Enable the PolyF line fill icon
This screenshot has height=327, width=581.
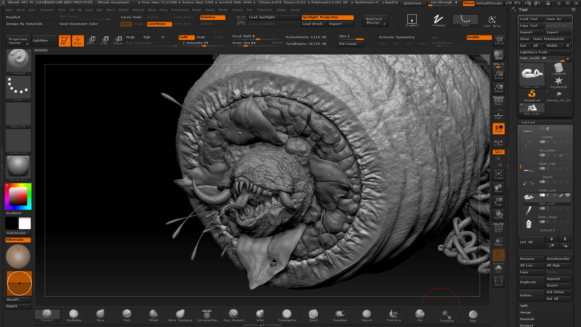point(498,228)
